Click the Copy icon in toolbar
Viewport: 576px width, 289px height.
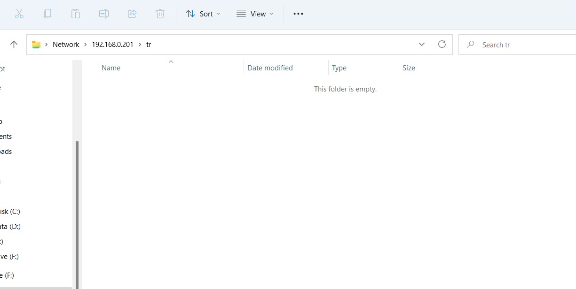(x=47, y=14)
